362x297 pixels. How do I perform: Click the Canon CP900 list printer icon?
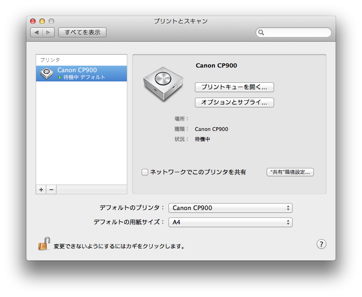pyautogui.click(x=46, y=74)
